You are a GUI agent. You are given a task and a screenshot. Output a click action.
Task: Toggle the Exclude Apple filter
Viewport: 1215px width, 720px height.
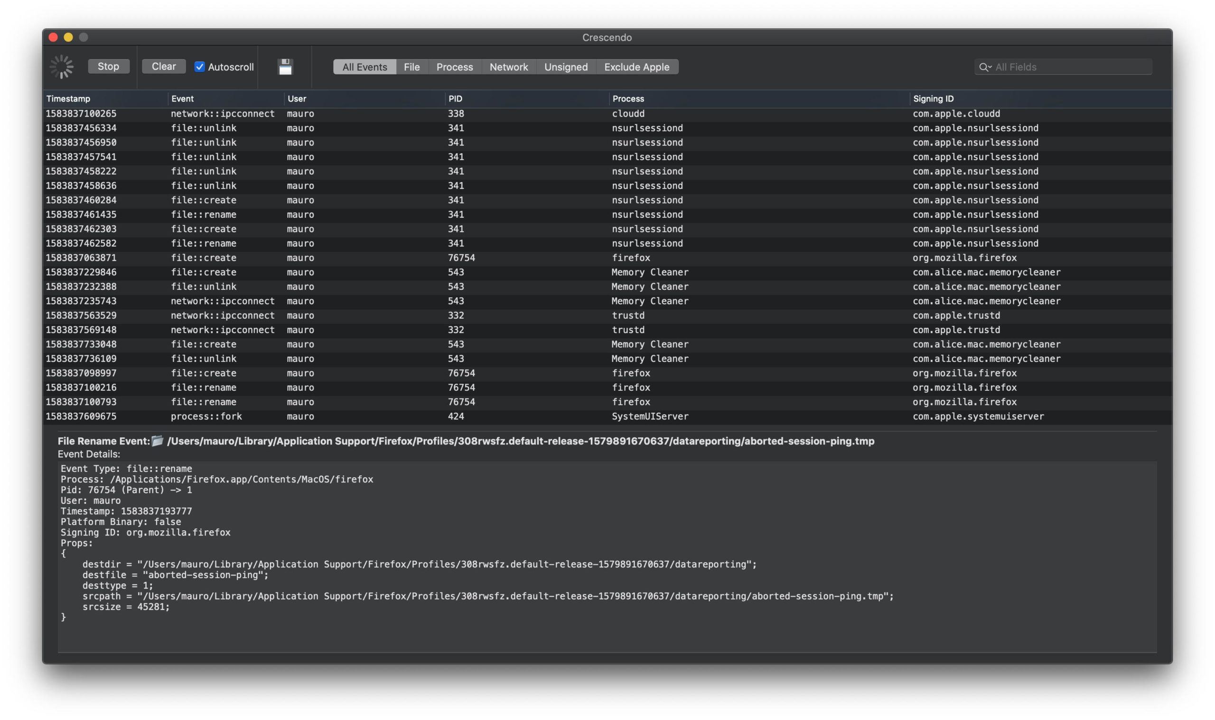click(636, 67)
